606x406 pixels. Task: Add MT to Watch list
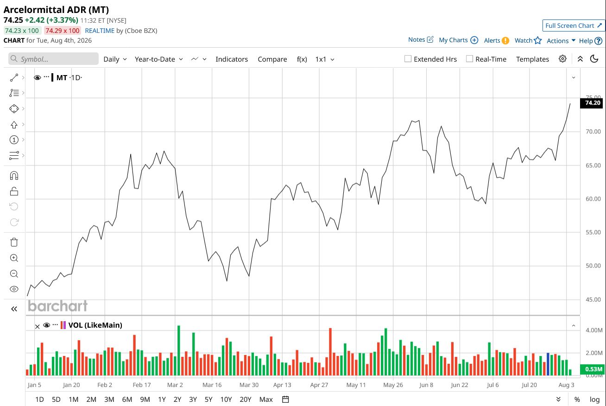pos(528,40)
